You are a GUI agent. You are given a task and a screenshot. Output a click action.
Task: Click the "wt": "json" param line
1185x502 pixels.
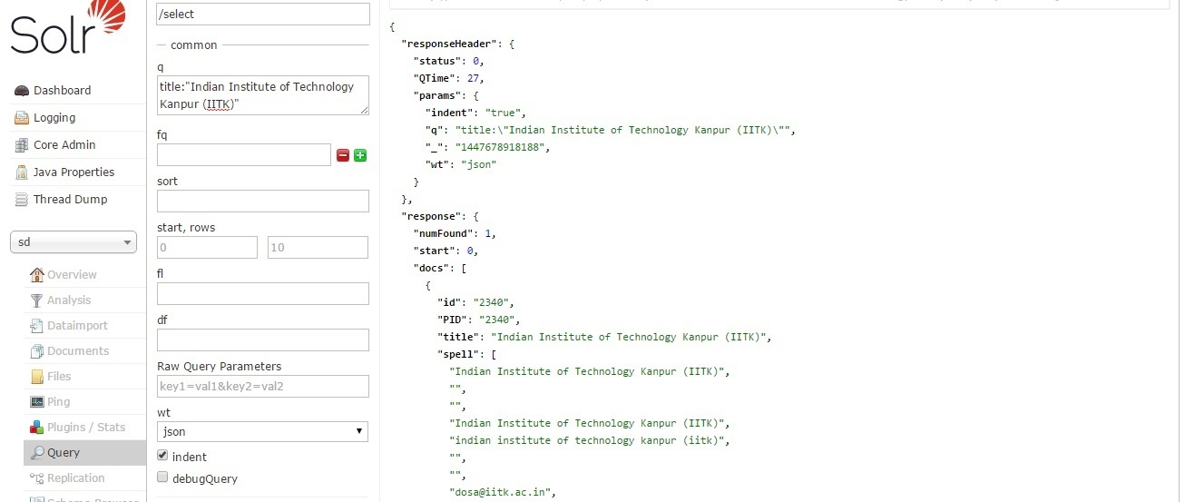point(461,164)
